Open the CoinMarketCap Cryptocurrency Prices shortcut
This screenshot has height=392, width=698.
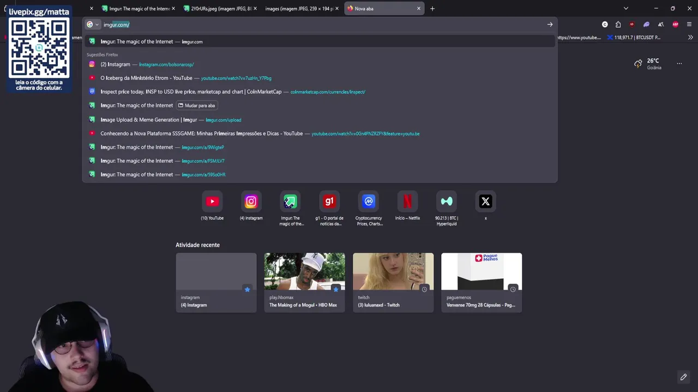pos(369,208)
